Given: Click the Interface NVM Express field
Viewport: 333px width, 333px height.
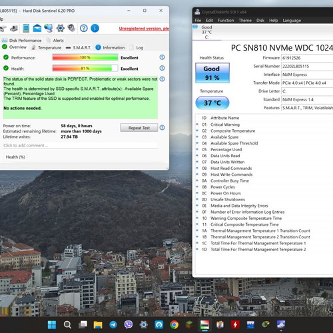Looking at the screenshot, I should click(x=307, y=75).
